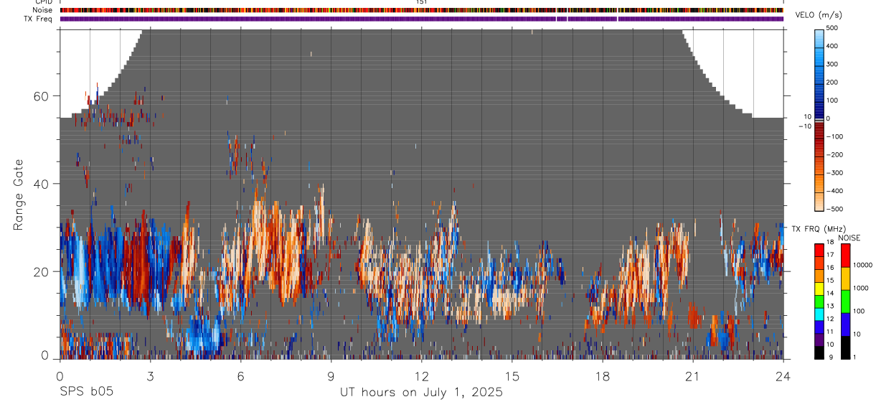Click the 15 tick on UT hours axis
The height and width of the screenshot is (407, 881).
(x=512, y=375)
